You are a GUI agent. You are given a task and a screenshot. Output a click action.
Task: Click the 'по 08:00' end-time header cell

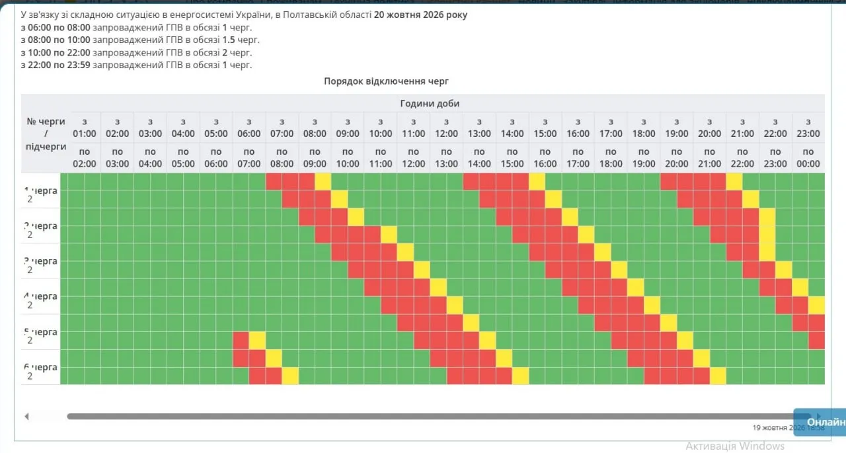[282, 158]
